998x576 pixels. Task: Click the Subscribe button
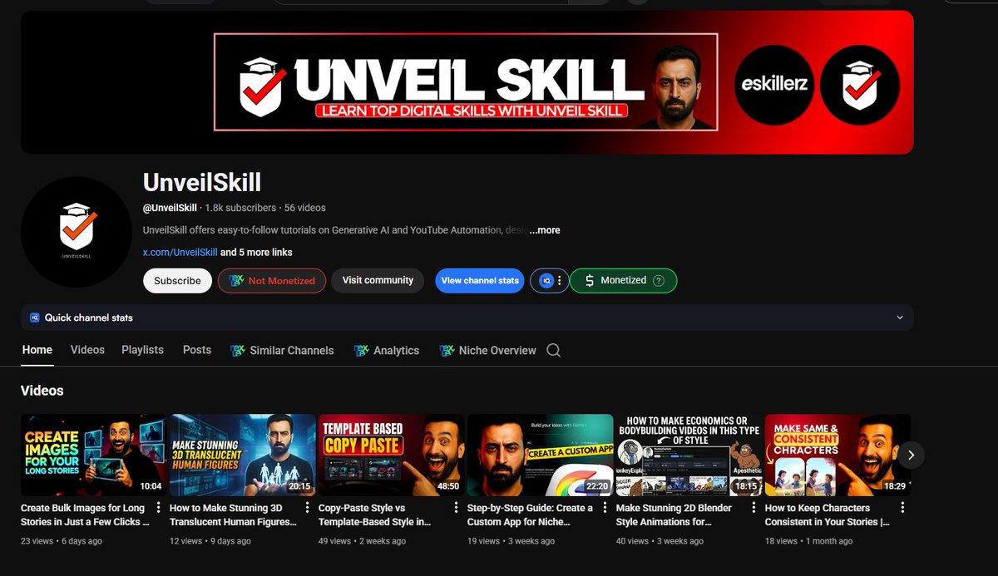click(177, 281)
